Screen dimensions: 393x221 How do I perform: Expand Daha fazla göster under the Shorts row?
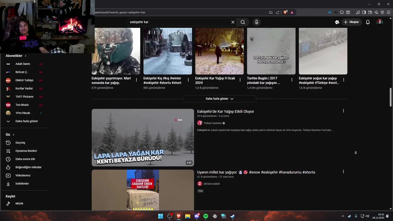[x=220, y=99]
